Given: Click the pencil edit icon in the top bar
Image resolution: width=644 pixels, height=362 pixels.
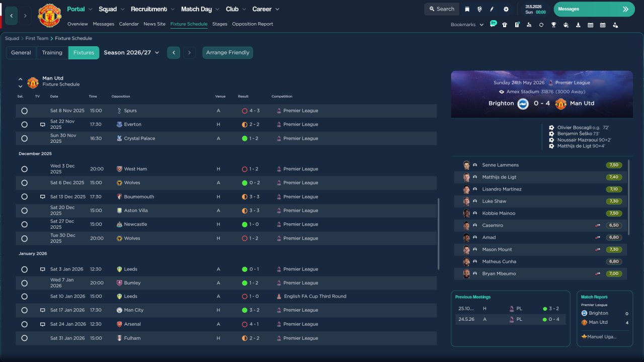Looking at the screenshot, I should 492,9.
